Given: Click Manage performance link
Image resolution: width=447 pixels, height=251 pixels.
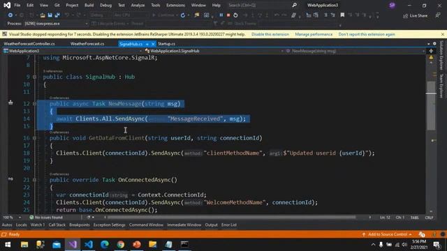Looking at the screenshot, I should click(x=314, y=34).
